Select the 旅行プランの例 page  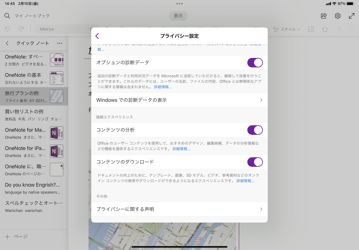tap(34, 96)
